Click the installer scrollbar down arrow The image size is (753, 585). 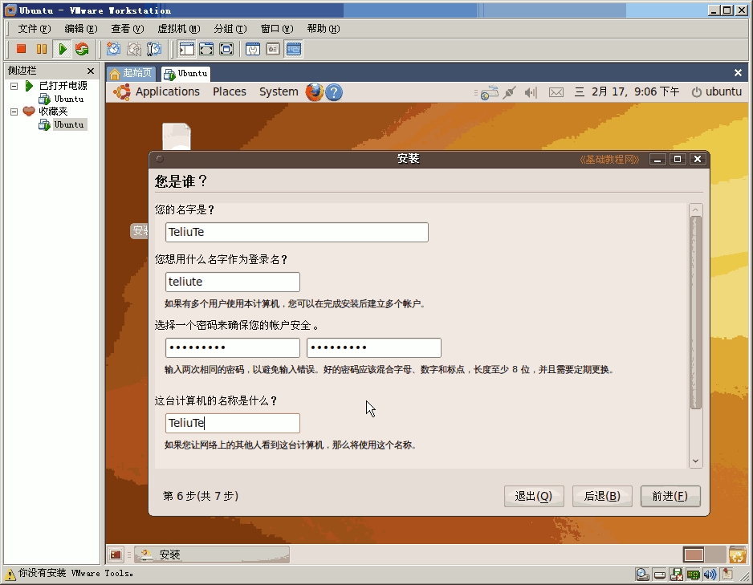click(695, 461)
